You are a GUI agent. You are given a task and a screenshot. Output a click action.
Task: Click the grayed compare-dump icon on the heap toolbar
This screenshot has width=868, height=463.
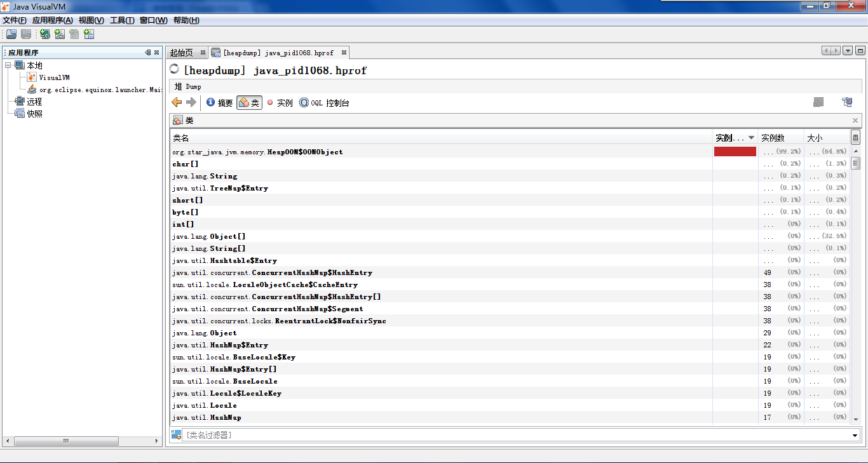tap(818, 102)
